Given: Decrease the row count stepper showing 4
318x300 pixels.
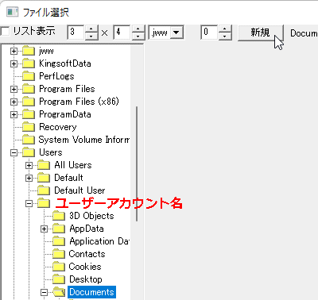Looking at the screenshot, I should 138,37.
